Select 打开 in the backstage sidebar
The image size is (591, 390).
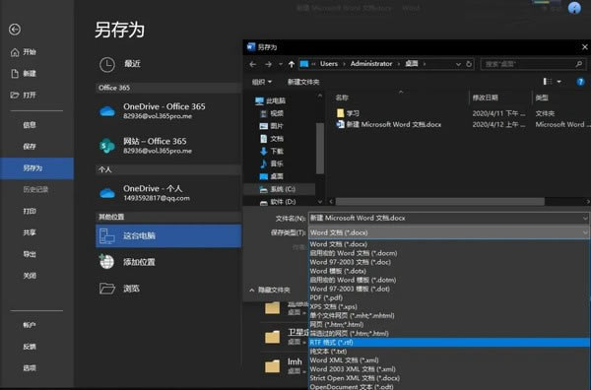pos(24,95)
